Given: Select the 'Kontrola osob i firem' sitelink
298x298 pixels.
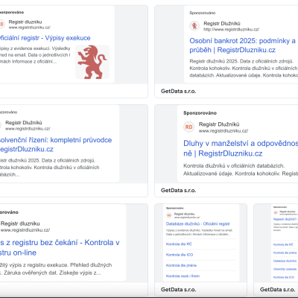Looking at the screenshot, I should (x=183, y=276).
